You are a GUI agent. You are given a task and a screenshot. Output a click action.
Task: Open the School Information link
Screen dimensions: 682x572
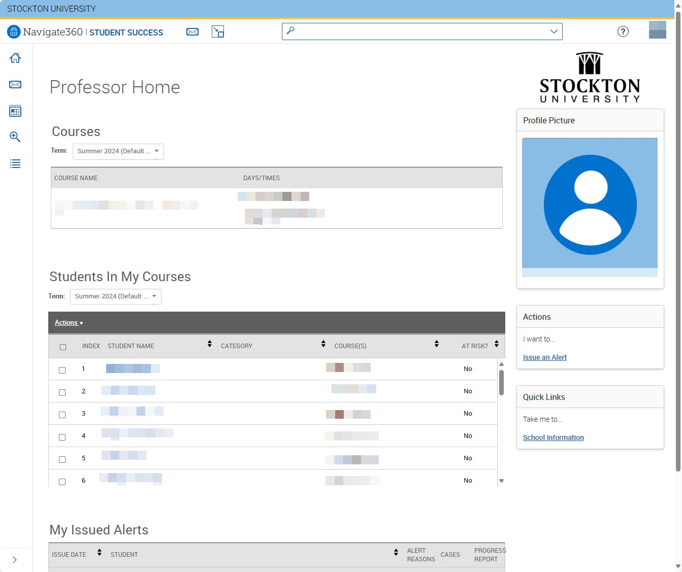pyautogui.click(x=554, y=438)
